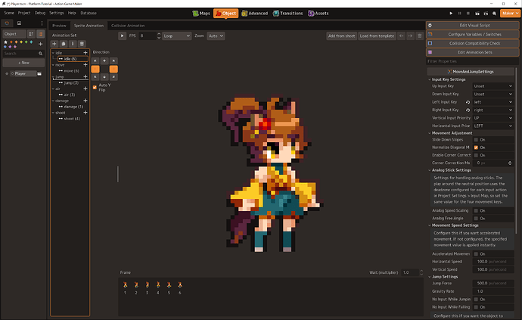Open the Loop playback mode dropdown

click(177, 36)
